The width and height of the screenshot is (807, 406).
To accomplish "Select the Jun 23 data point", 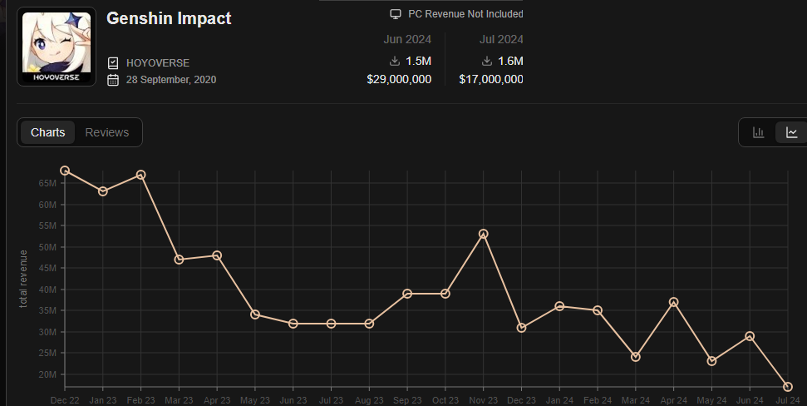I will point(293,324).
